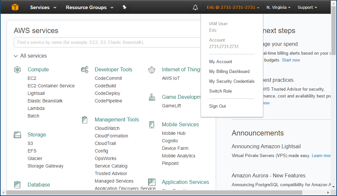Open Managed Services

[x=114, y=181]
